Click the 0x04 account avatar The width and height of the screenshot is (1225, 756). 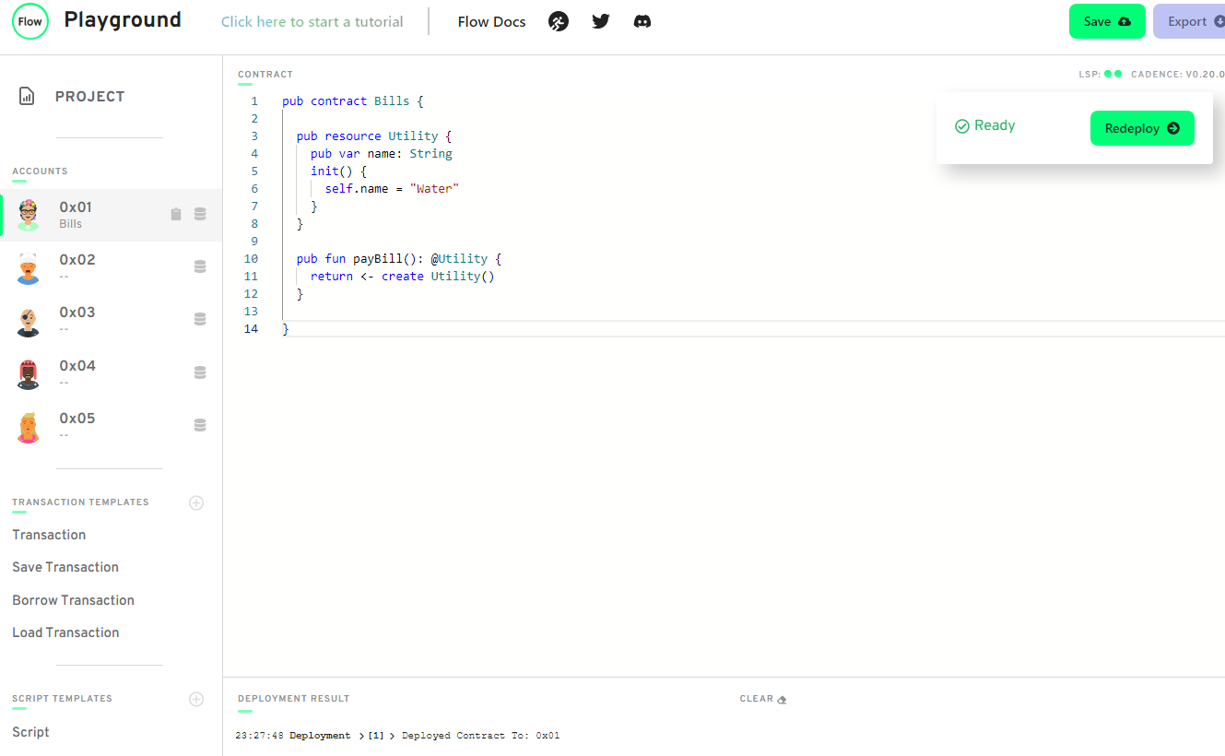29,373
